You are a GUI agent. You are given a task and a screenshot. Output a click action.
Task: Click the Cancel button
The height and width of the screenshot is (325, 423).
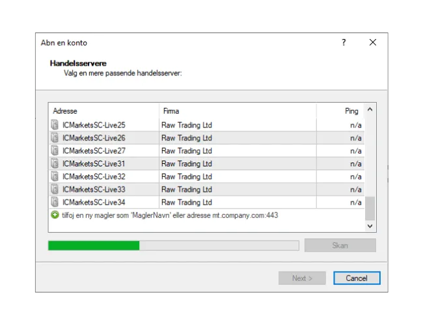point(357,278)
